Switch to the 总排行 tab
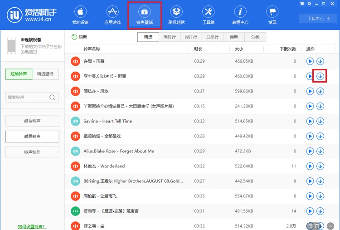The width and height of the screenshot is (340, 230). pyautogui.click(x=213, y=37)
